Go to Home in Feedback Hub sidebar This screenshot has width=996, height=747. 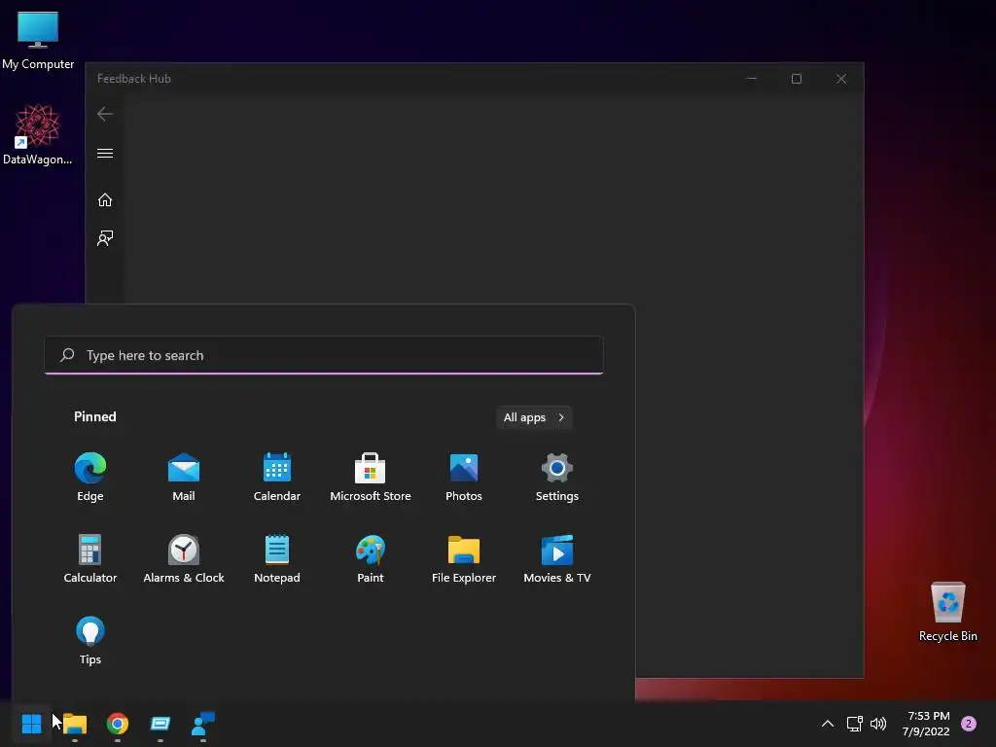[x=105, y=200]
